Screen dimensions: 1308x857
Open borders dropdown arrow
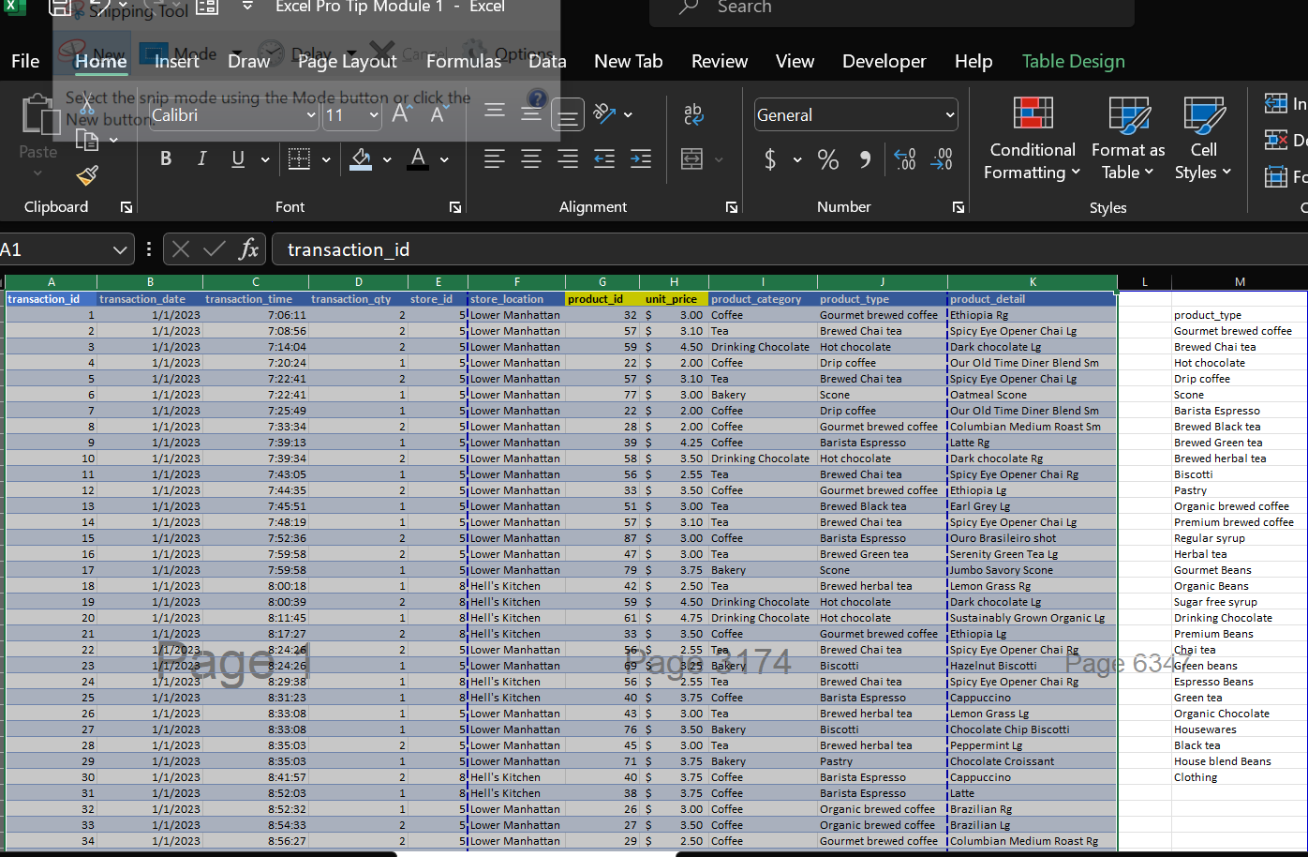(x=326, y=159)
